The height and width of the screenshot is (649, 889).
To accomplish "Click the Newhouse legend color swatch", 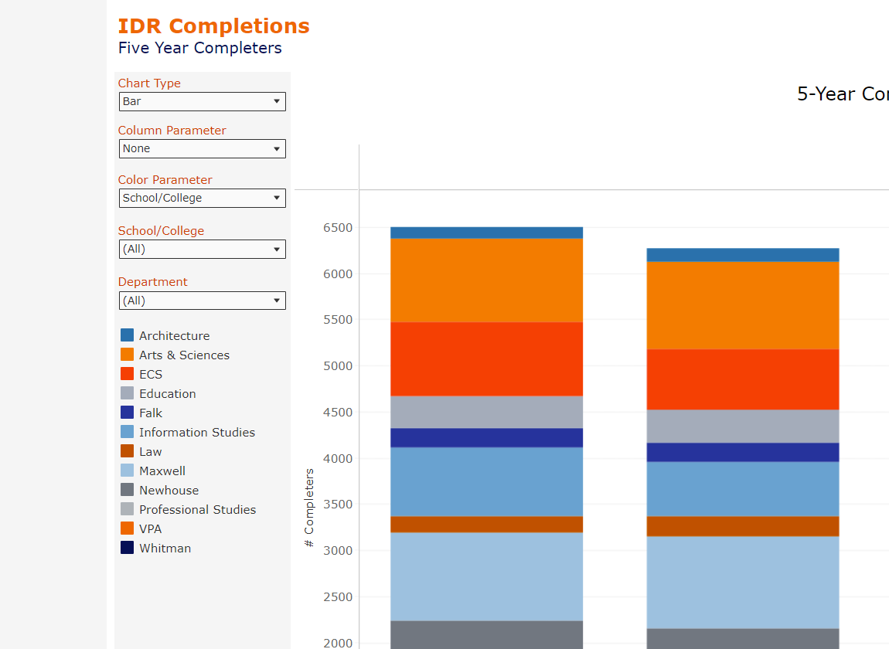I will point(127,489).
